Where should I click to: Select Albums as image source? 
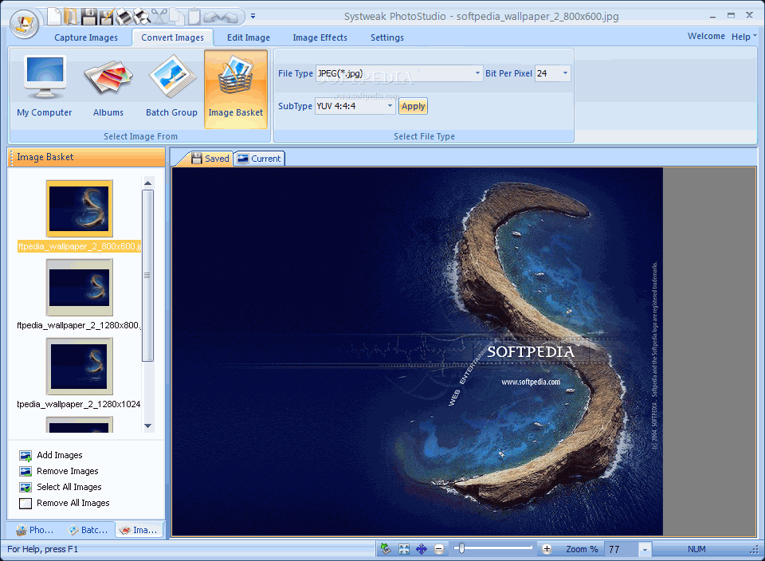click(x=108, y=88)
